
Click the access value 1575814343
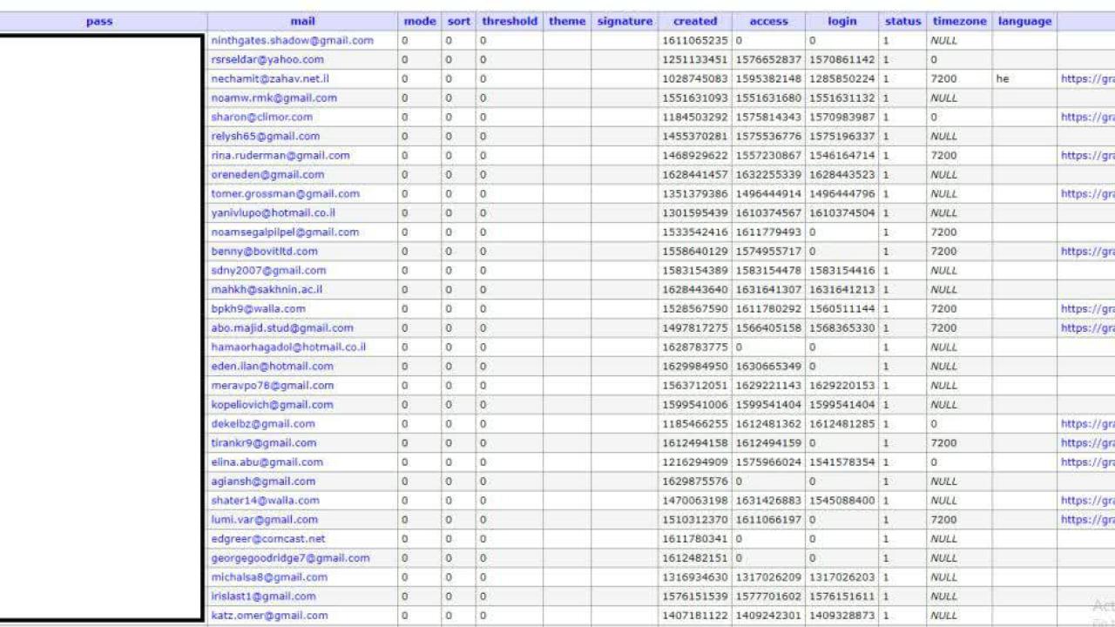(x=768, y=117)
